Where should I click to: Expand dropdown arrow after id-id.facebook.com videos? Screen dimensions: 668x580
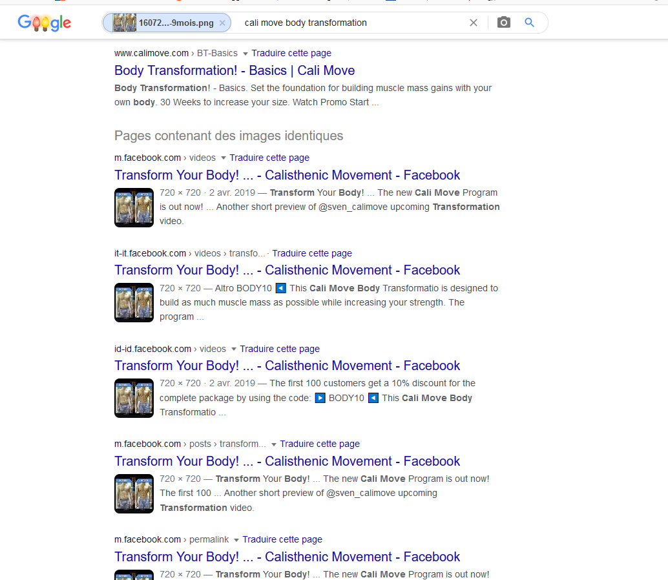(x=233, y=349)
